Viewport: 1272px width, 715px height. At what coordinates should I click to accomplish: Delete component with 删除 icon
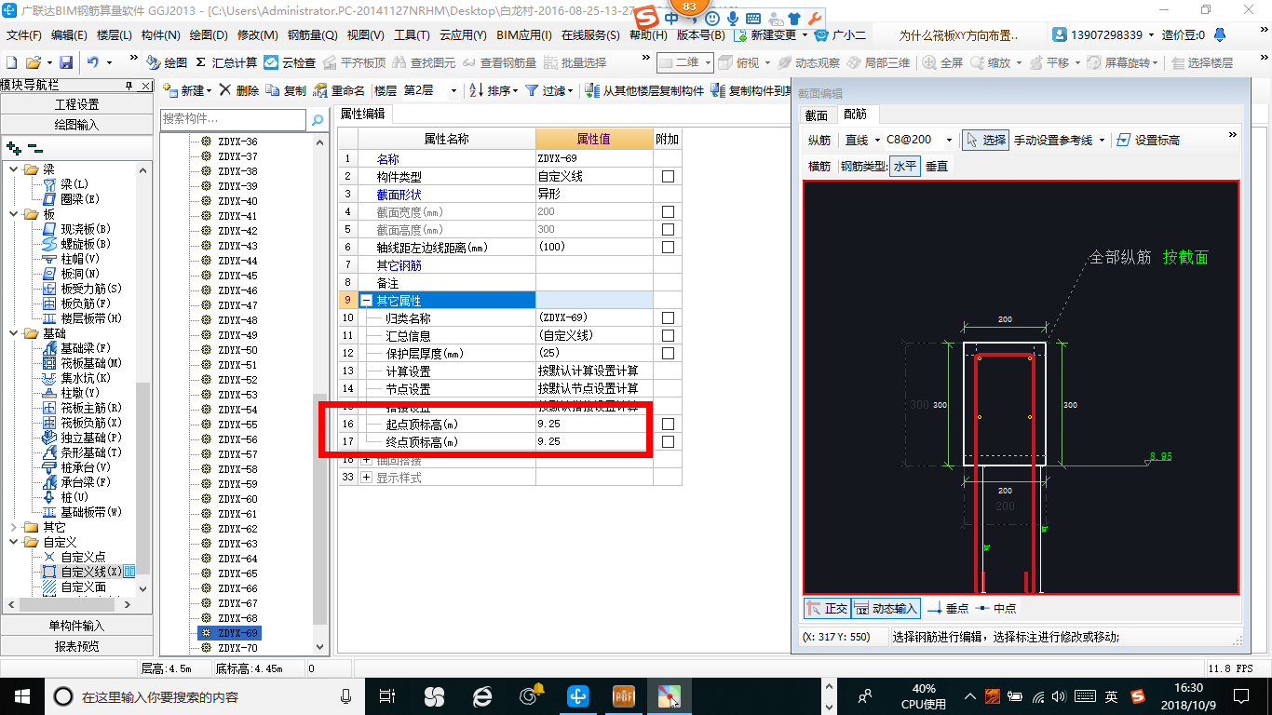[x=239, y=90]
